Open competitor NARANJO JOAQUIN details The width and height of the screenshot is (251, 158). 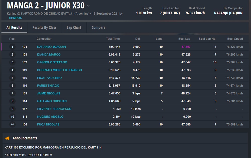52,47
